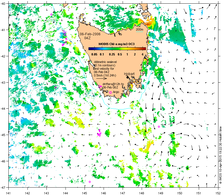Click the black Hobart city dot
The image size is (224, 196).
click(x=128, y=77)
